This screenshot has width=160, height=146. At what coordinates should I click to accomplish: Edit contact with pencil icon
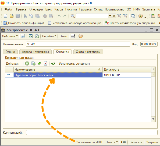tap(39, 64)
